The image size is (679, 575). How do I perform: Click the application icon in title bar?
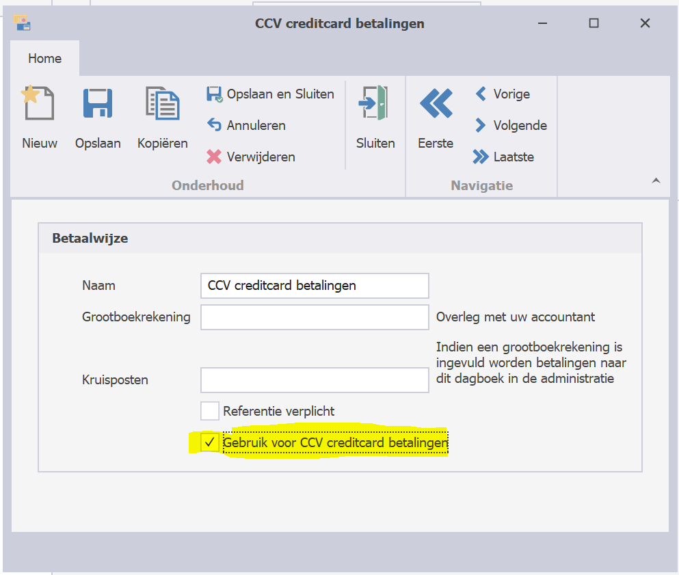click(22, 23)
